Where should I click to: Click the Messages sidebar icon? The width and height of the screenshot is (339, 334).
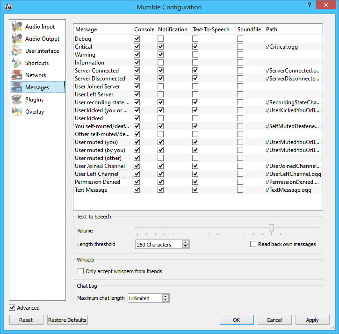click(17, 87)
